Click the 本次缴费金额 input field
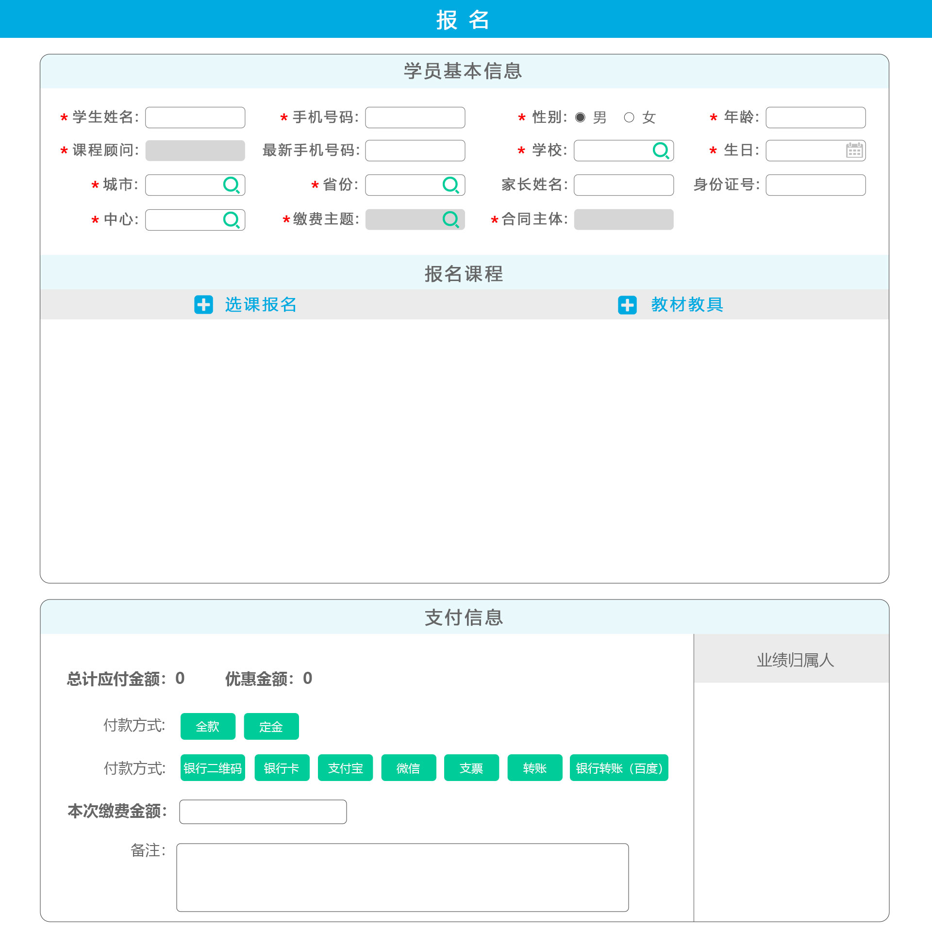Viewport: 932px width, 947px height. pyautogui.click(x=263, y=812)
